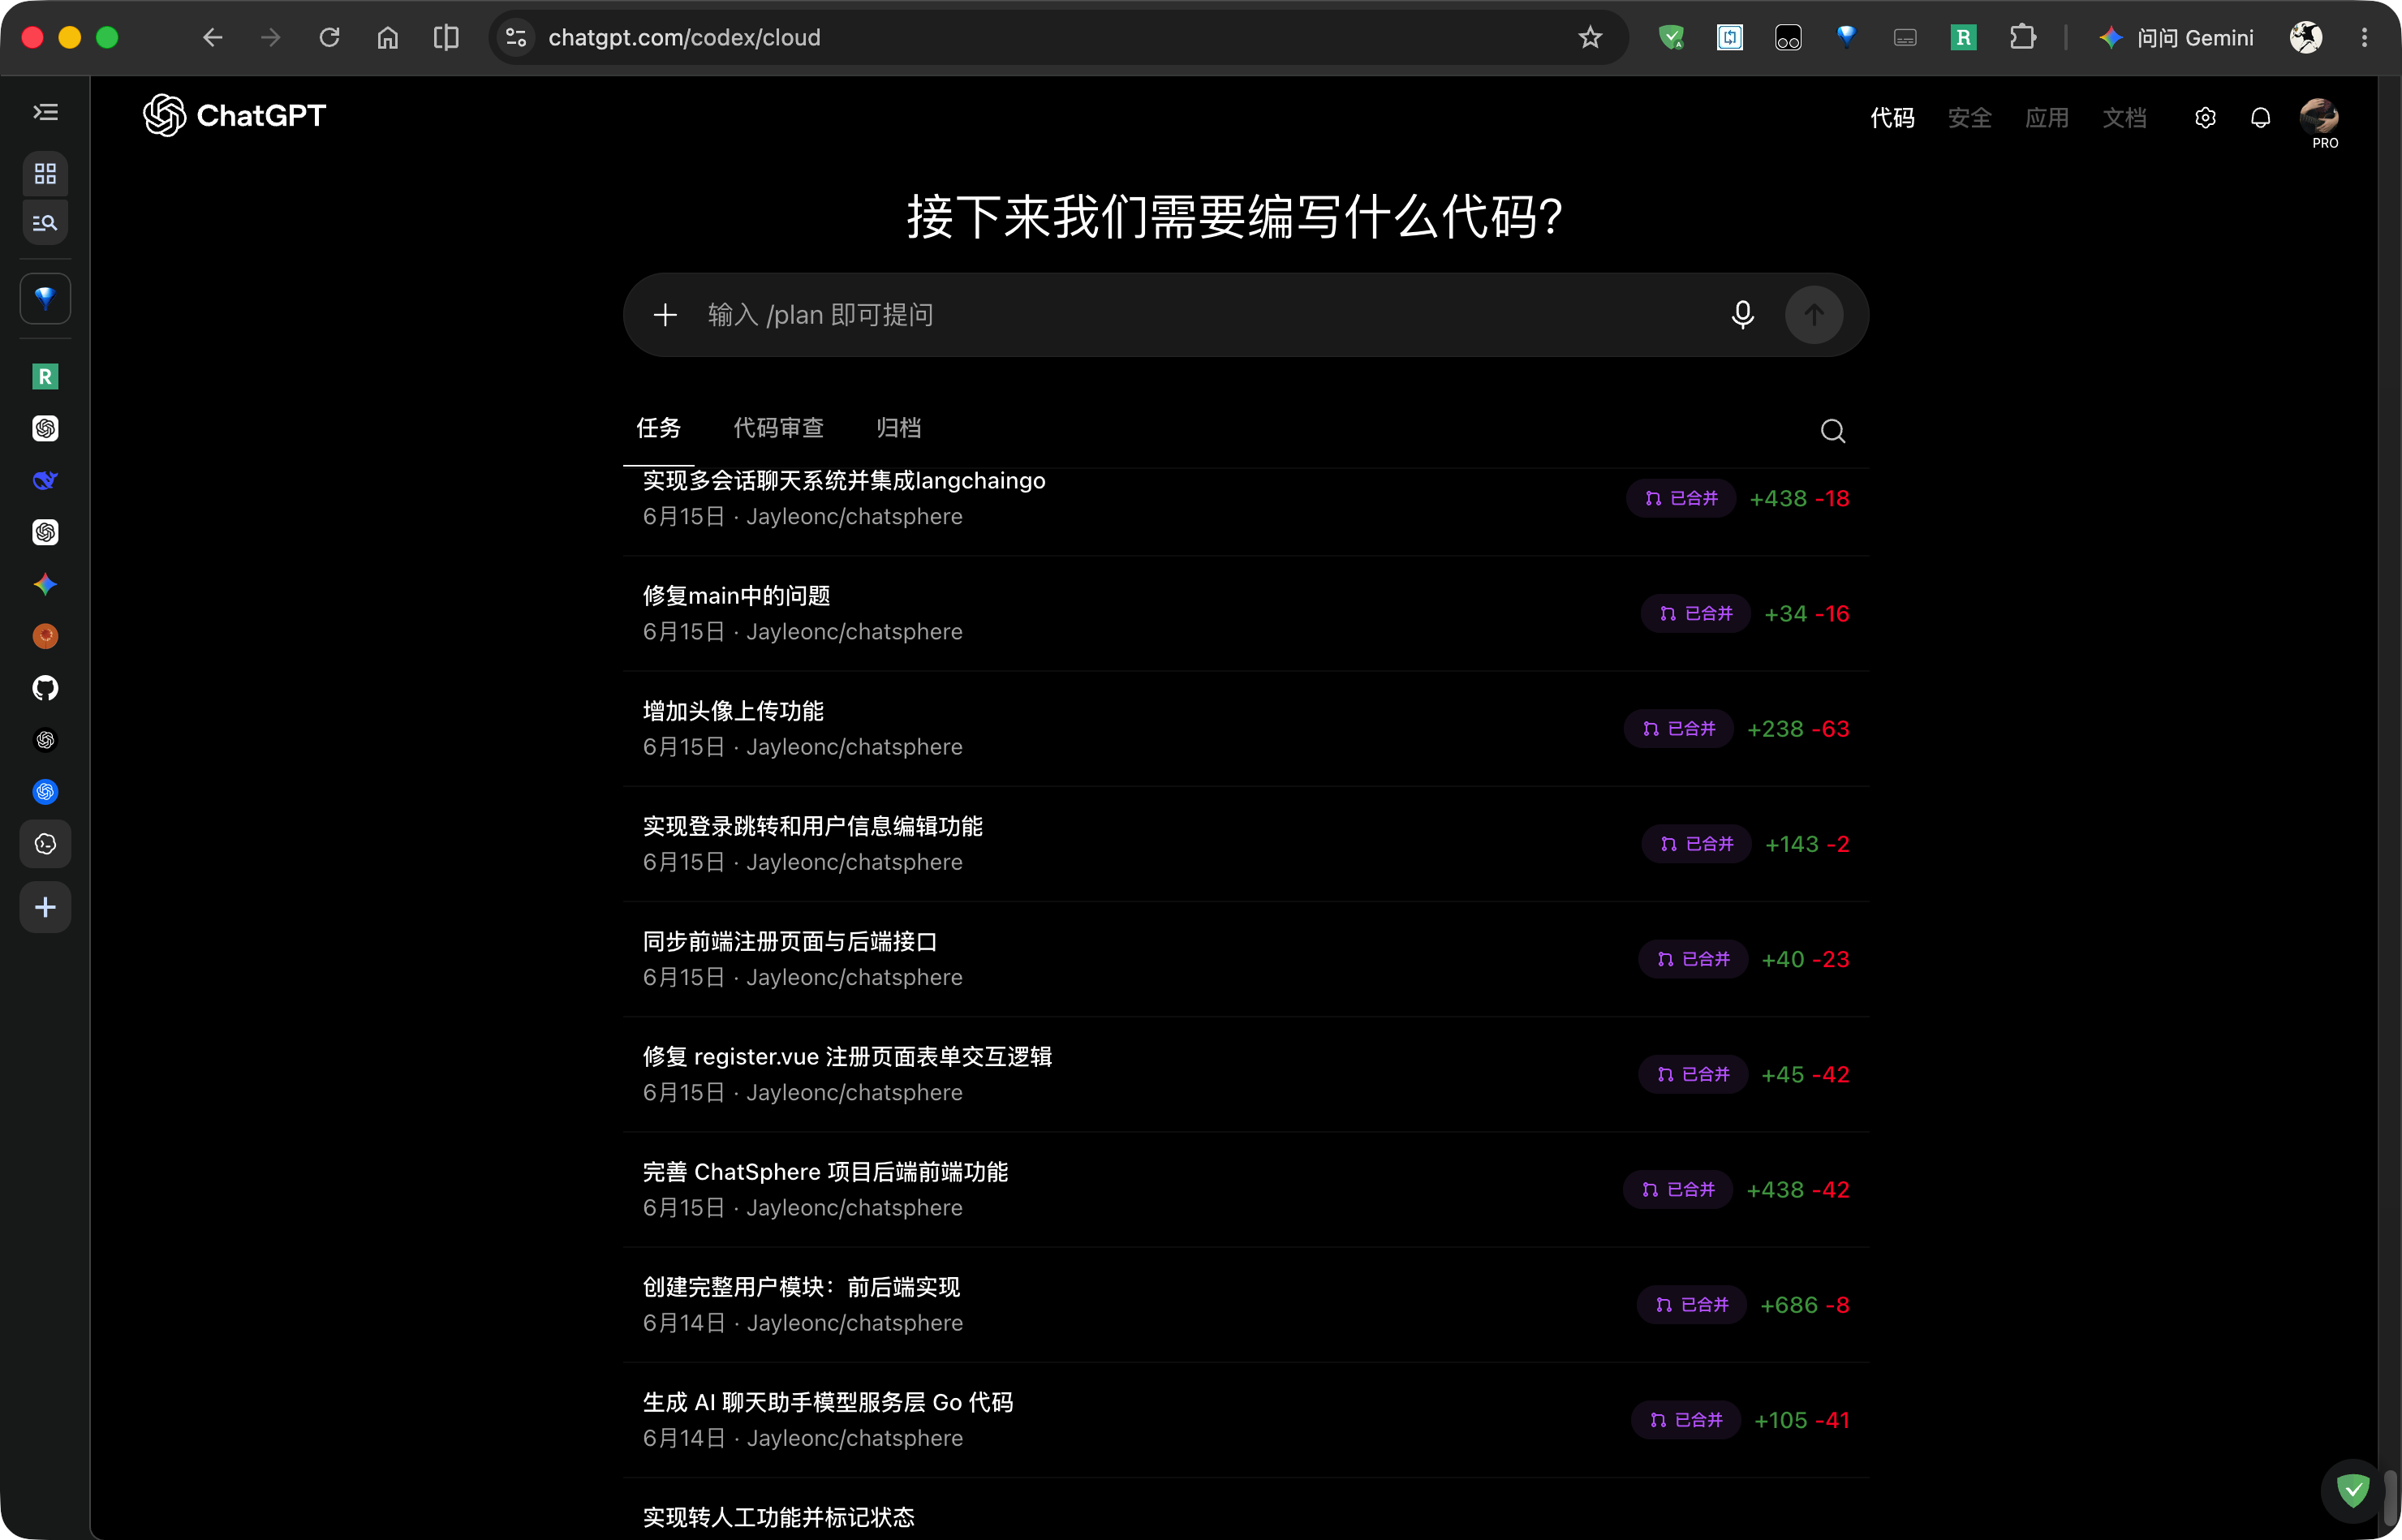Go back to previous page

(x=212, y=38)
